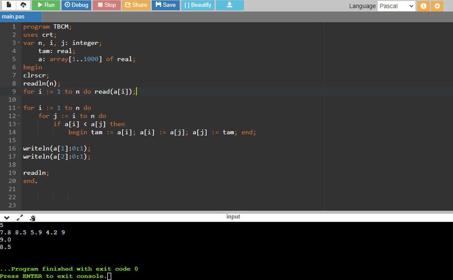
Task: Click the 'program TBCM;' code line
Action: coord(47,27)
